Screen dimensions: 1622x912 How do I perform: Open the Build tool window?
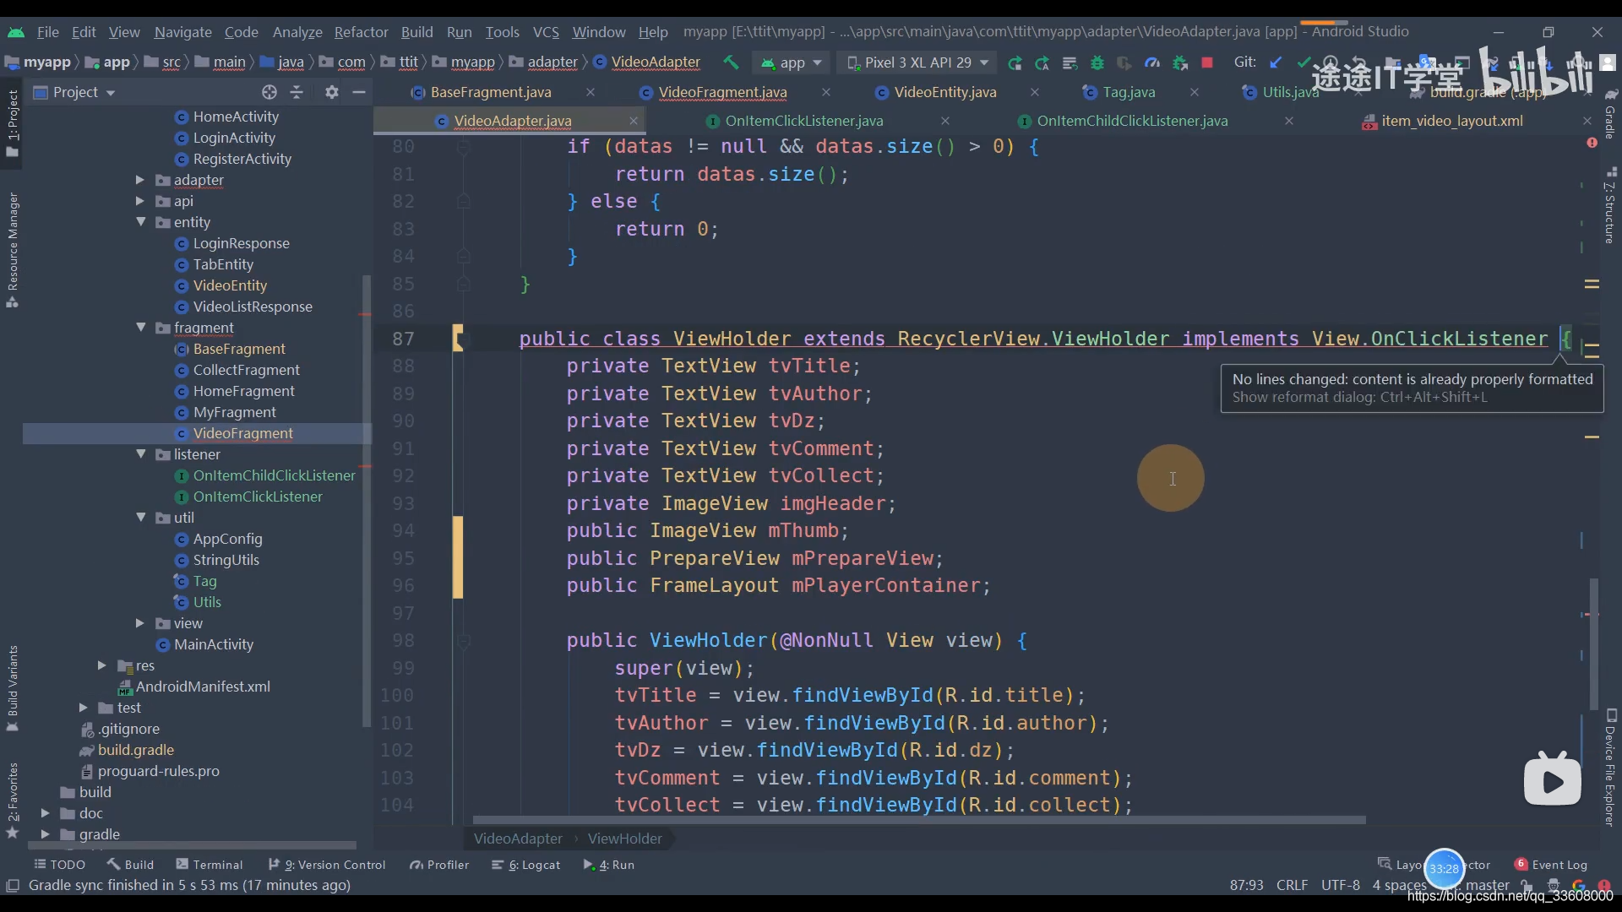(131, 865)
